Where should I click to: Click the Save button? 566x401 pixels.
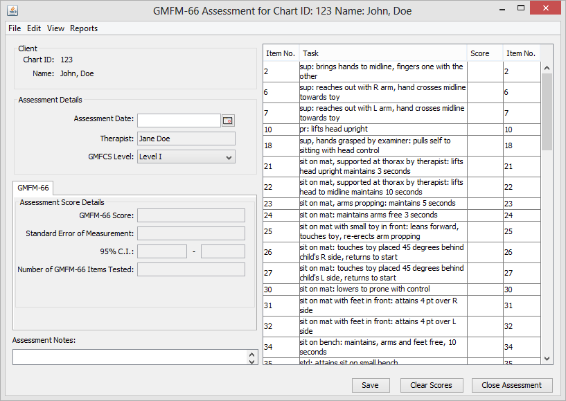pos(371,385)
